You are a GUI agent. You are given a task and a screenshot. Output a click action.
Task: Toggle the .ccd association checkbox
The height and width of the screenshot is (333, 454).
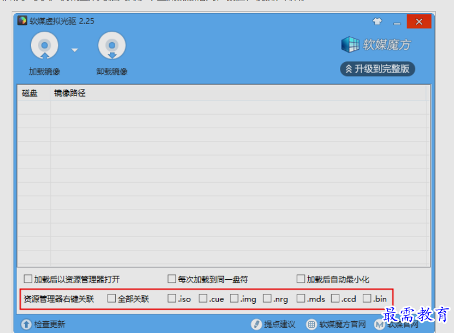(335, 298)
